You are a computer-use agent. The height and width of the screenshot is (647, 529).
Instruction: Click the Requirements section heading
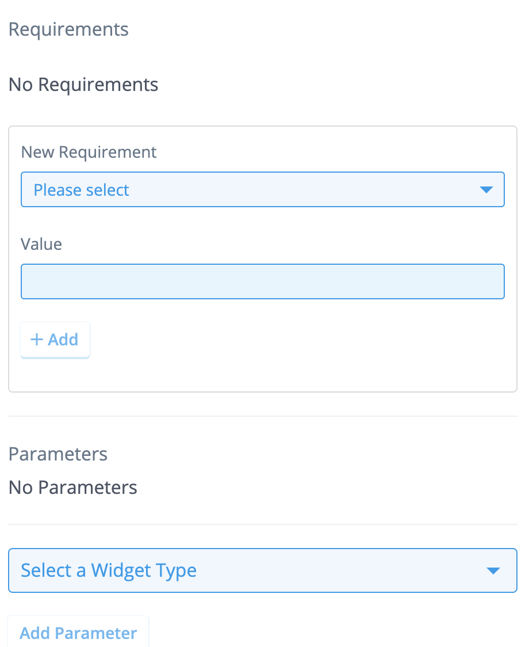pyautogui.click(x=68, y=29)
